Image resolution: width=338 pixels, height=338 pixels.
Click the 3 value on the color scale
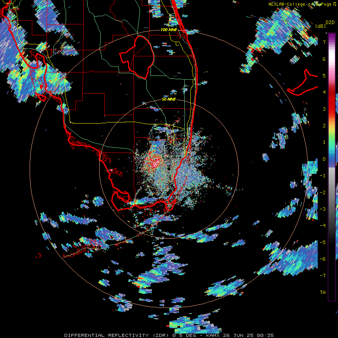coord(324,109)
